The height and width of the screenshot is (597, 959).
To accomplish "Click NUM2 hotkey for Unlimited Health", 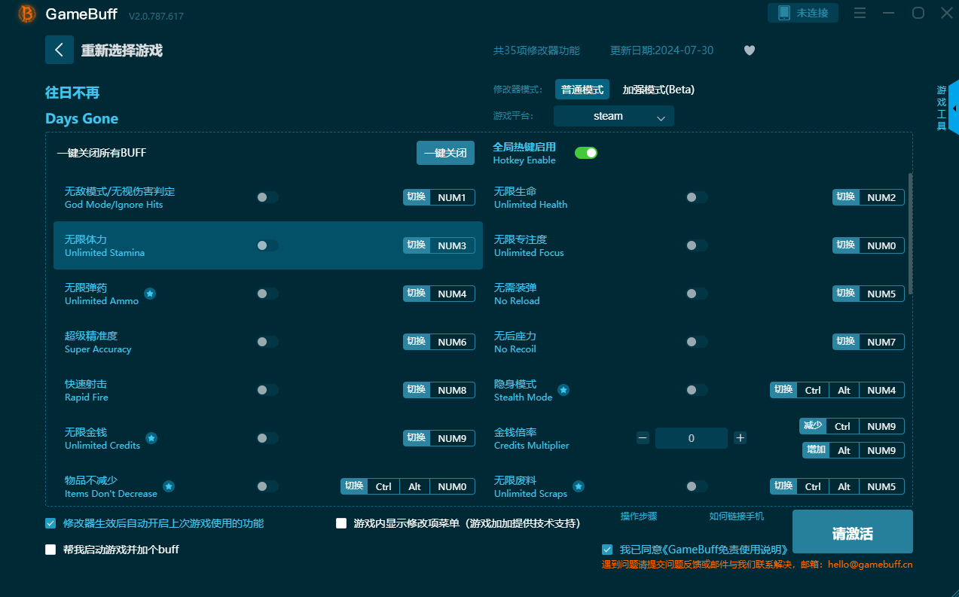I will pyautogui.click(x=881, y=197).
